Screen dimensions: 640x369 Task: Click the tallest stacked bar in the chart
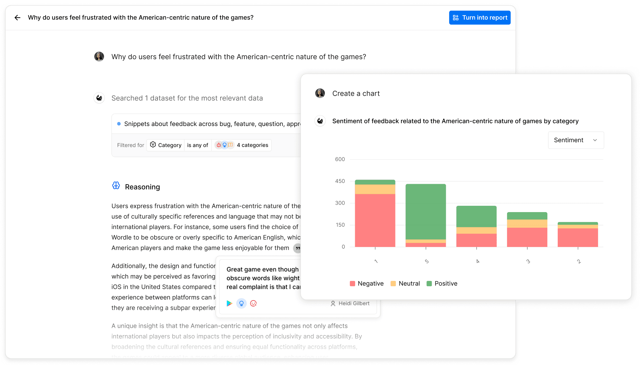click(x=375, y=213)
